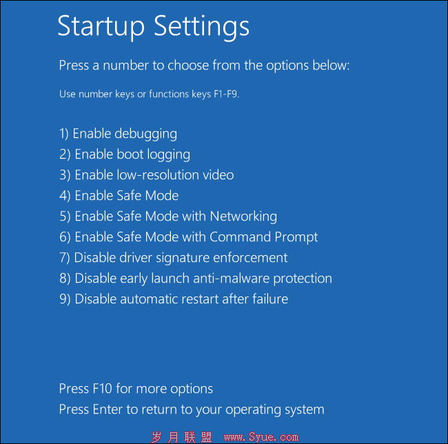Click the Startup Settings title
The width and height of the screenshot is (448, 444).
click(x=154, y=28)
